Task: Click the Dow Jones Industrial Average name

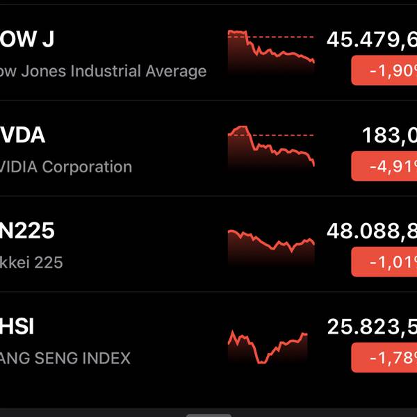Action: (x=103, y=71)
